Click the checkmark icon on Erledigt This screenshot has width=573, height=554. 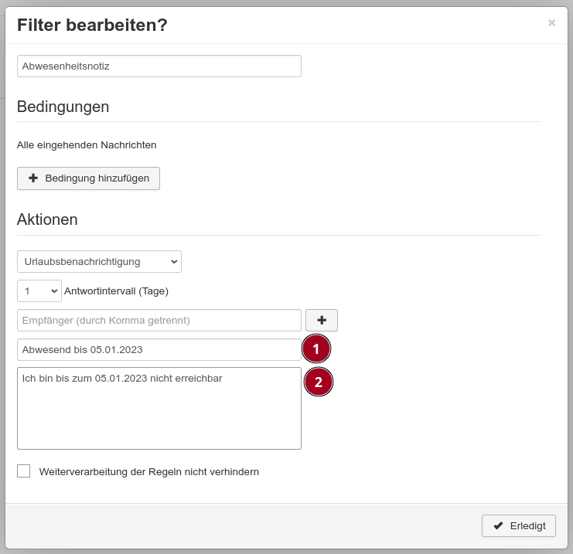[x=498, y=526]
